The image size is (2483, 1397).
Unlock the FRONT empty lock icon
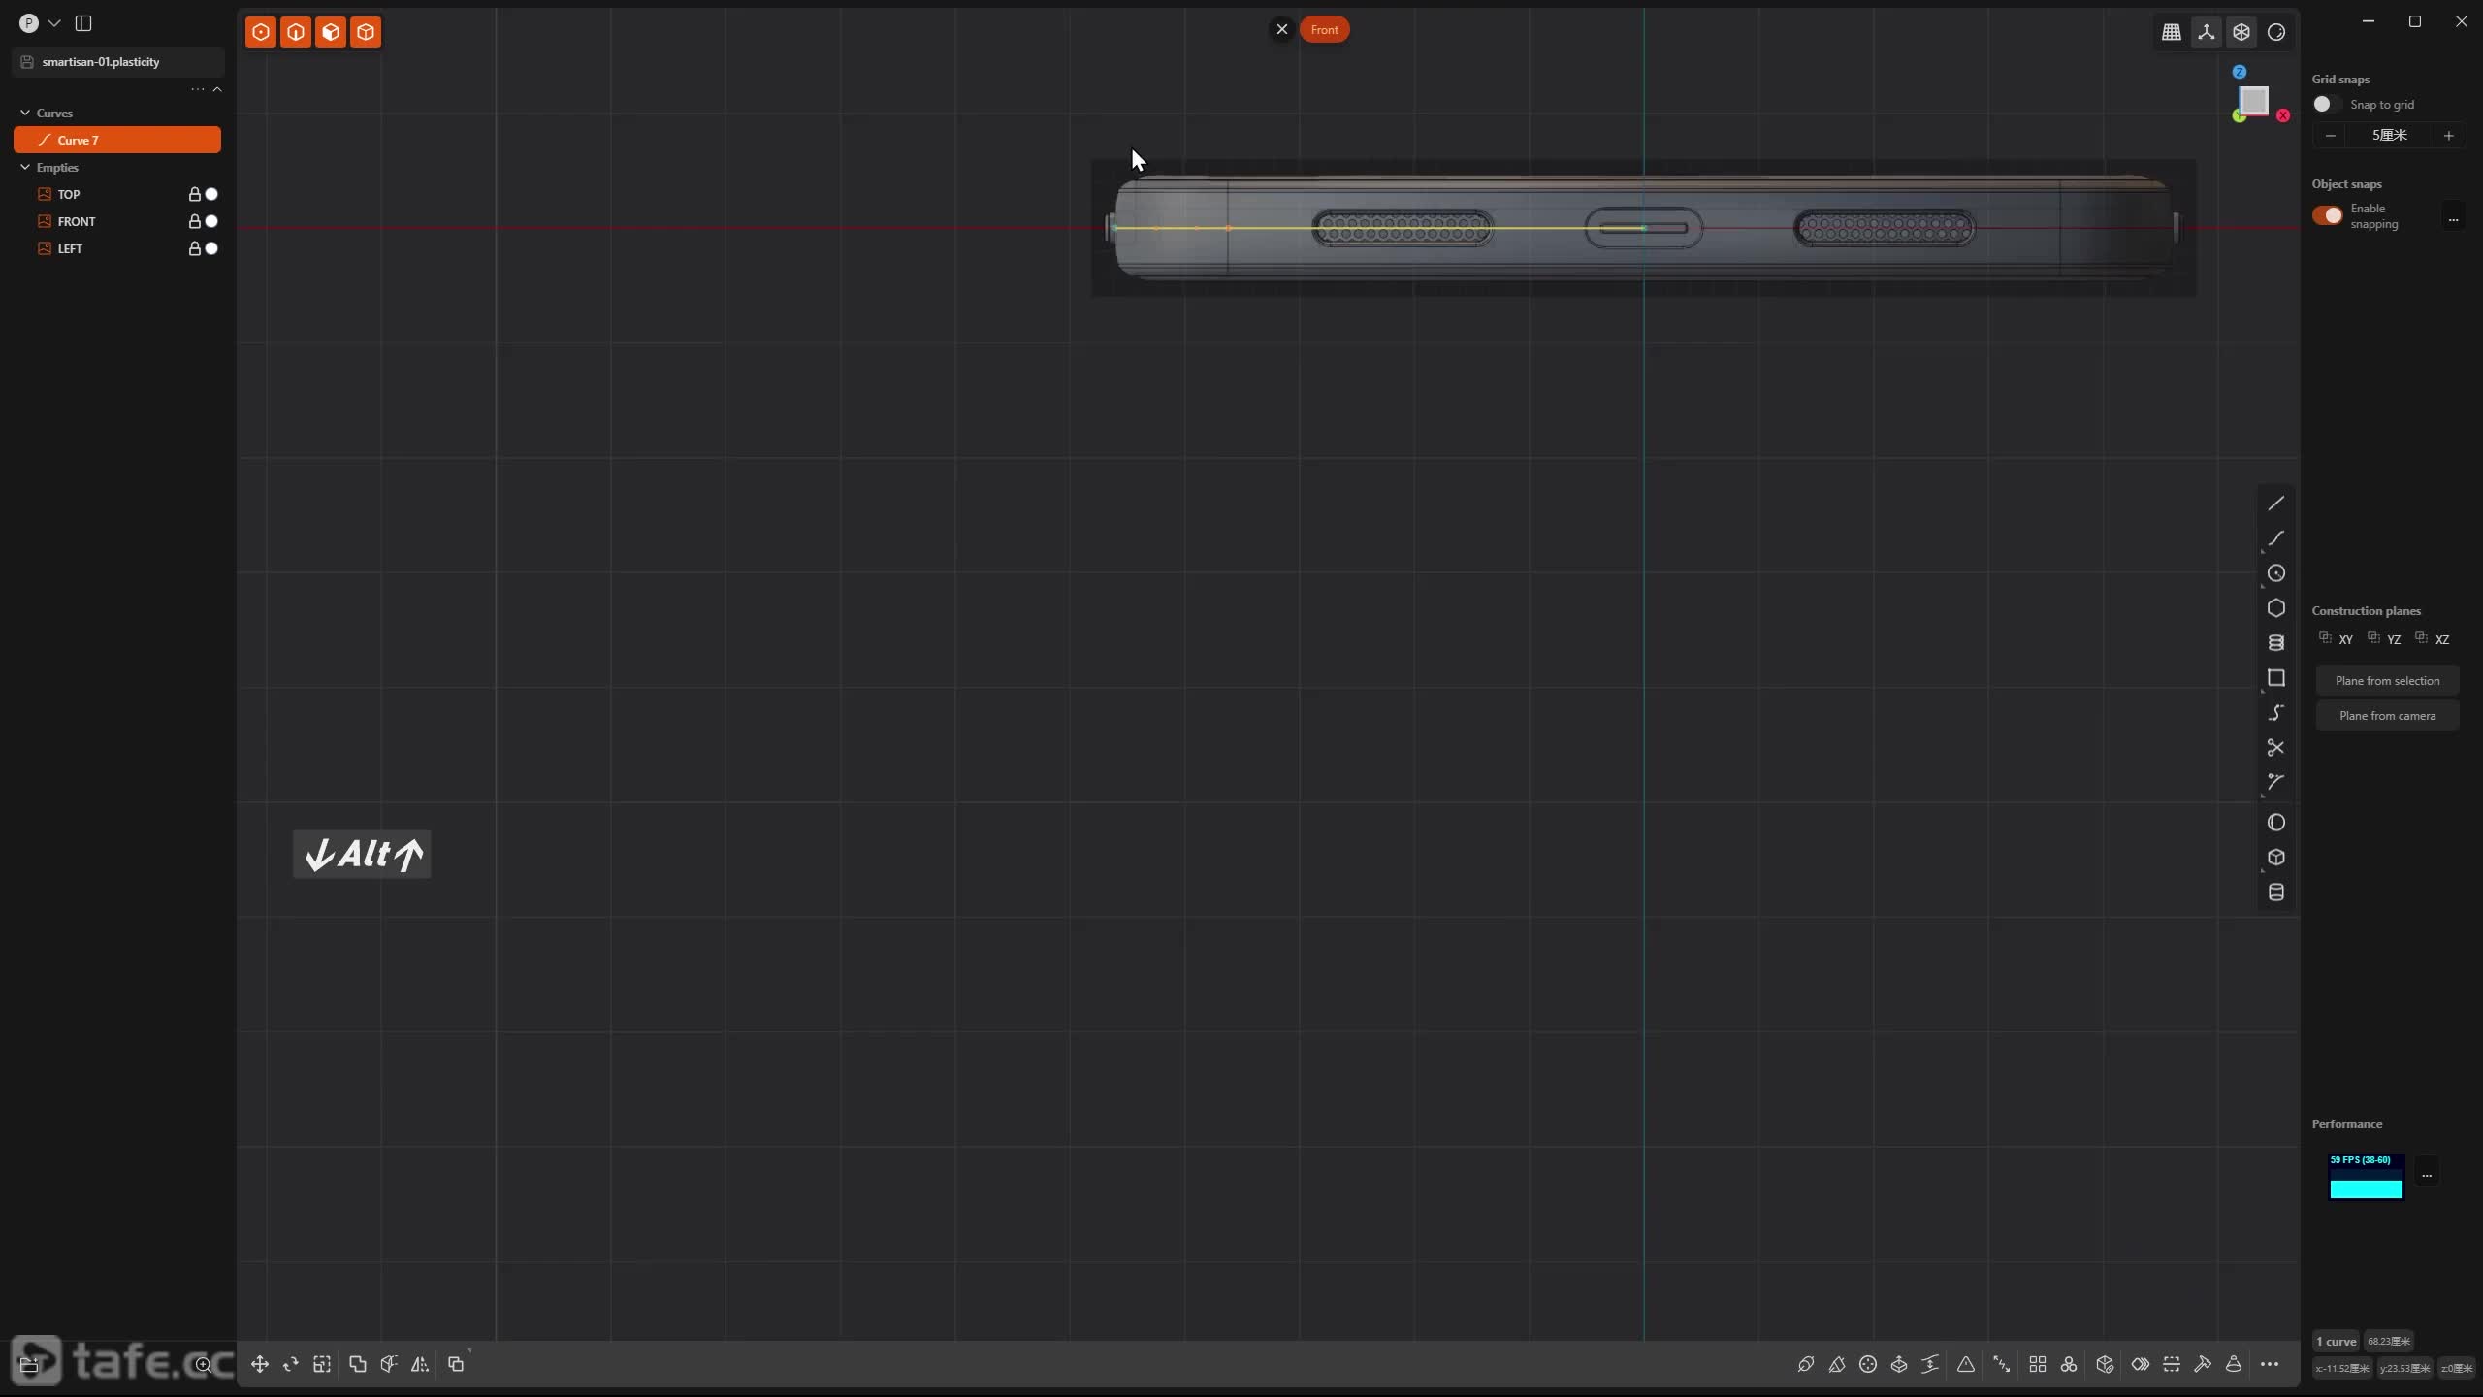point(194,221)
